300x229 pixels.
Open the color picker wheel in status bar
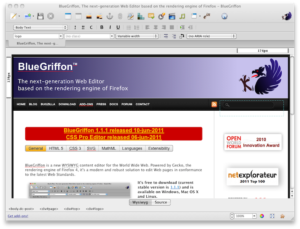(262, 216)
